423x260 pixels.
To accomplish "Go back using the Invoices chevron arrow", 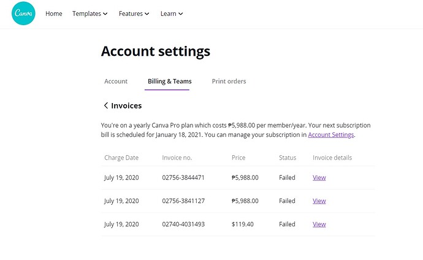I will click(x=106, y=106).
